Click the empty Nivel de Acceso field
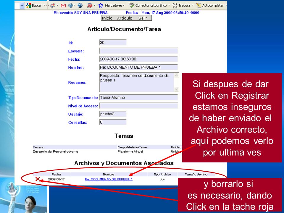The height and width of the screenshot is (213, 284). tap(138, 106)
